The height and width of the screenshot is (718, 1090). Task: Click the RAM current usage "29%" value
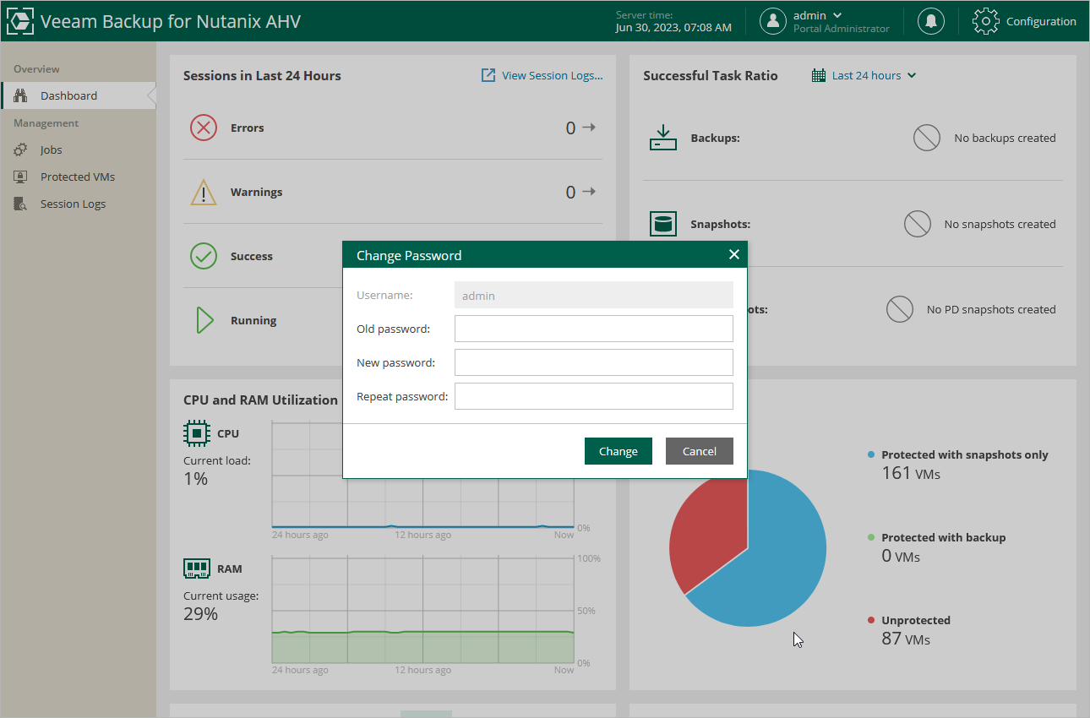click(201, 614)
